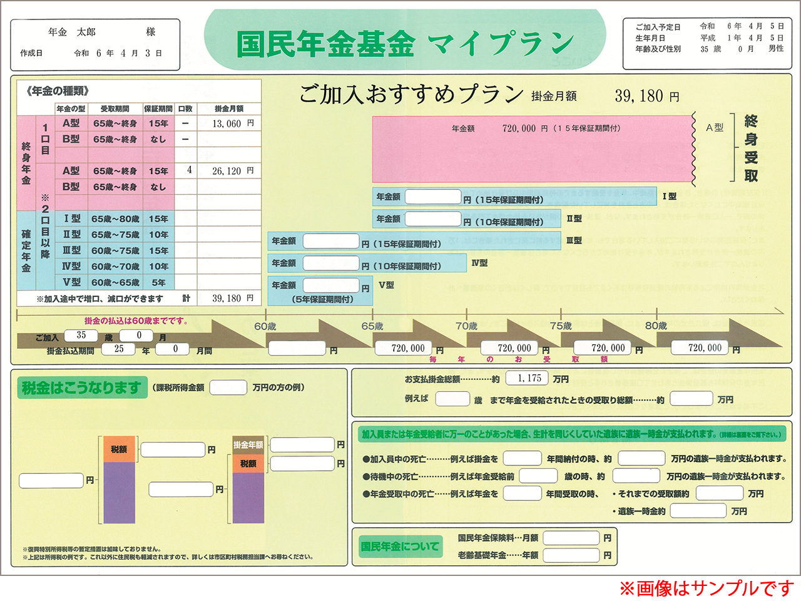Click the 掛金月額 39,180 円 amount at top

(x=605, y=96)
